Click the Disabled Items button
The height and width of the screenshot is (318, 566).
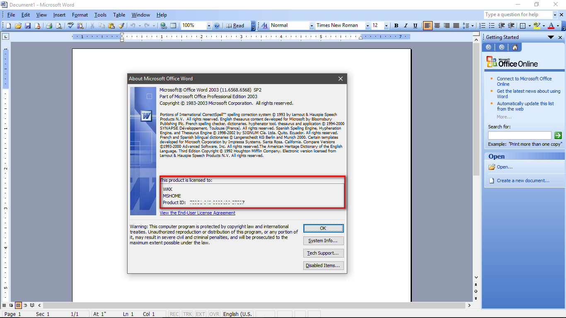[323, 265]
